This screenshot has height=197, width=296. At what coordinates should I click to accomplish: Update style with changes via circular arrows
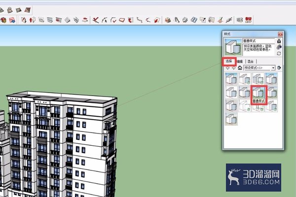click(x=279, y=54)
